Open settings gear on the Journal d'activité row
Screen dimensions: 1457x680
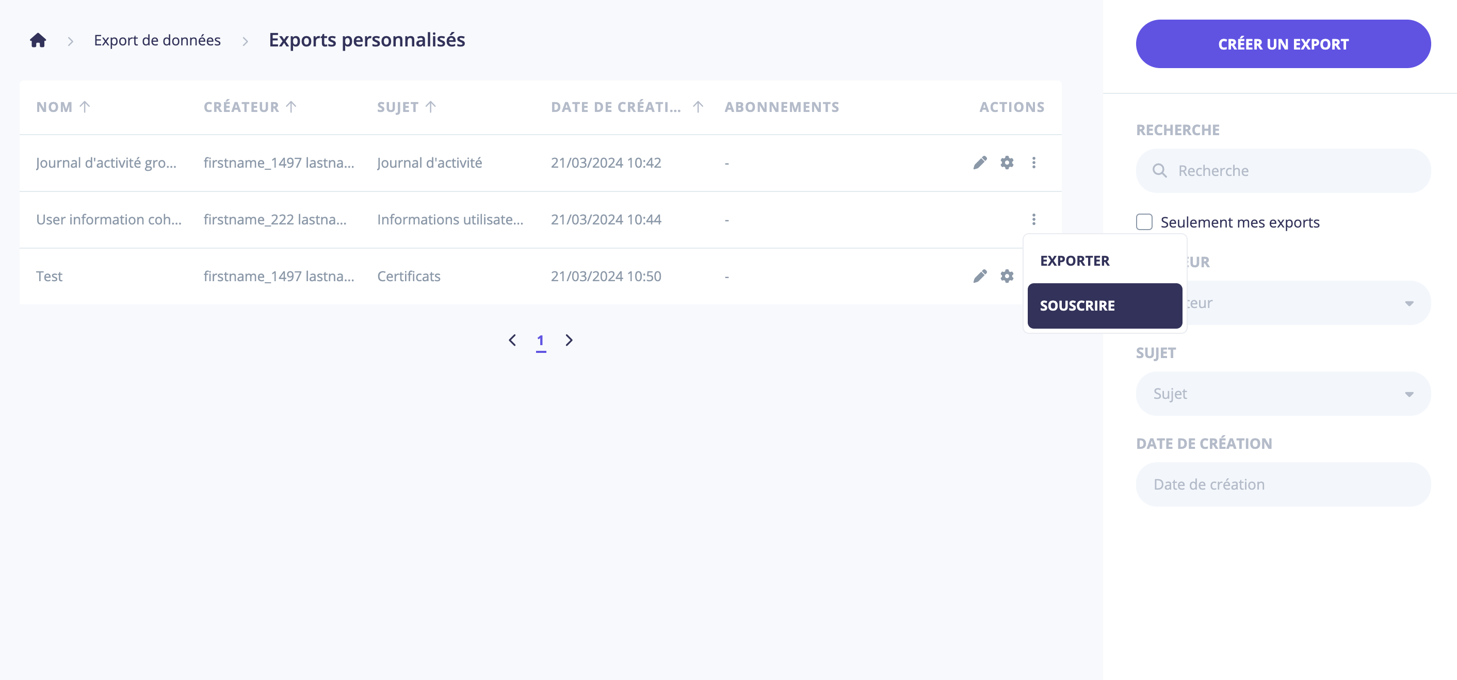click(1007, 163)
